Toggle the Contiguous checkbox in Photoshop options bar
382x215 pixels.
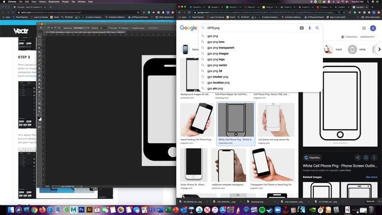click(x=124, y=28)
